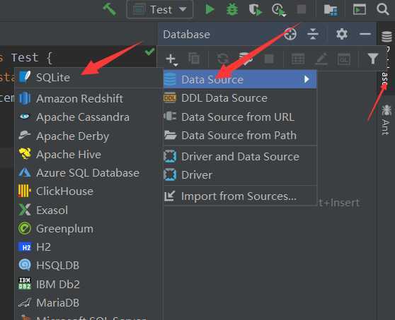Choose Import from Sources...

(240, 196)
